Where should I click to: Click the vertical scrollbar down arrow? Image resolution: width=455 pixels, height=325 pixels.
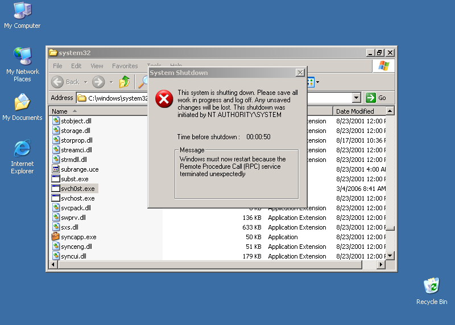[390, 256]
